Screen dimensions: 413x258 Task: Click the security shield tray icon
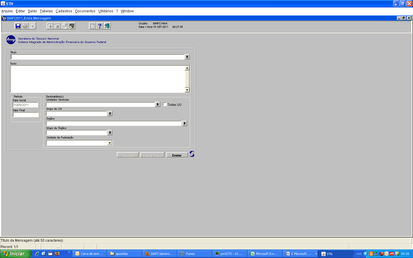(x=397, y=254)
